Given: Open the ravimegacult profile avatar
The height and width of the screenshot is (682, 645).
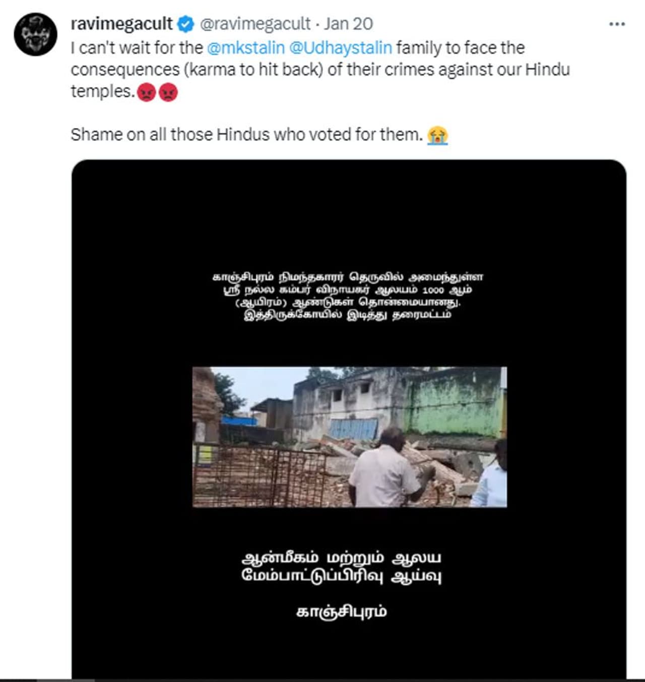Looking at the screenshot, I should (35, 34).
